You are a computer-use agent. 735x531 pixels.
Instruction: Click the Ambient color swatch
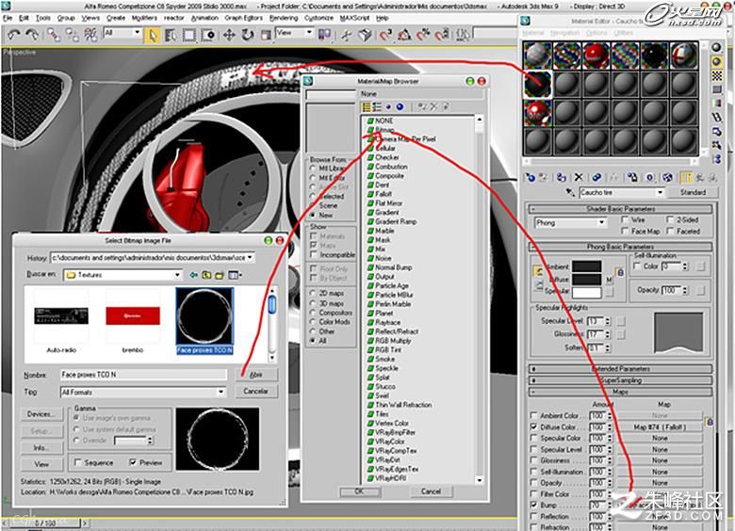pos(586,266)
